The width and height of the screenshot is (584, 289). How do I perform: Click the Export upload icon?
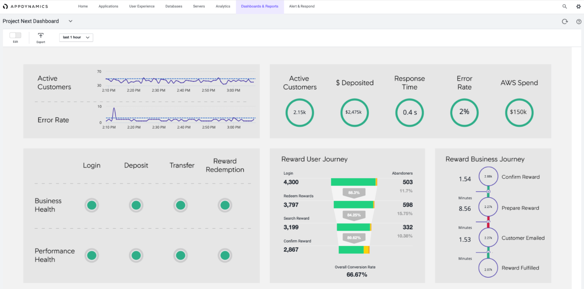click(x=41, y=36)
